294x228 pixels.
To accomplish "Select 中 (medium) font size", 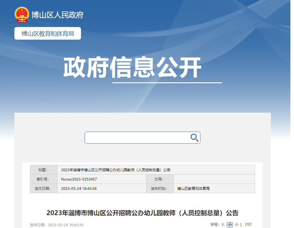I will click(x=230, y=225).
